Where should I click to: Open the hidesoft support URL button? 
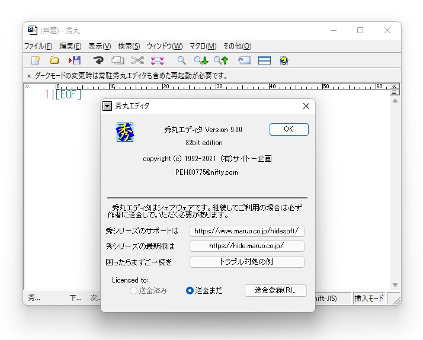247,231
